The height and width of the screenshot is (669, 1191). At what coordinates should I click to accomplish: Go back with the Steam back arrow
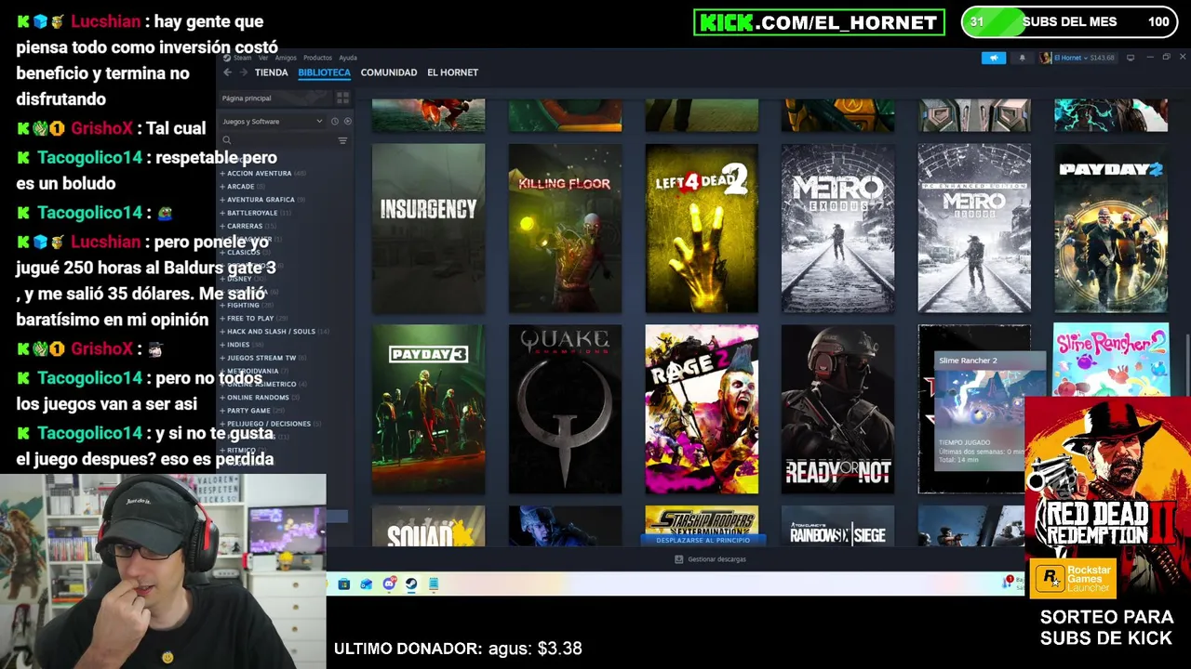227,72
